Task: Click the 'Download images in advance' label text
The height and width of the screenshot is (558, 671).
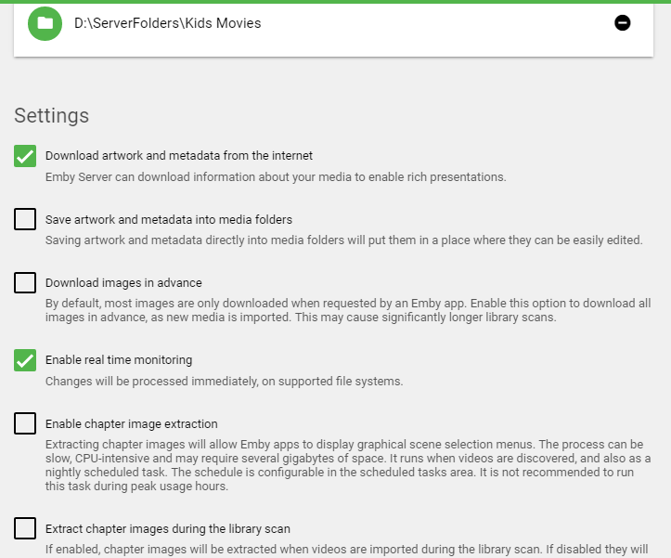Action: point(123,283)
